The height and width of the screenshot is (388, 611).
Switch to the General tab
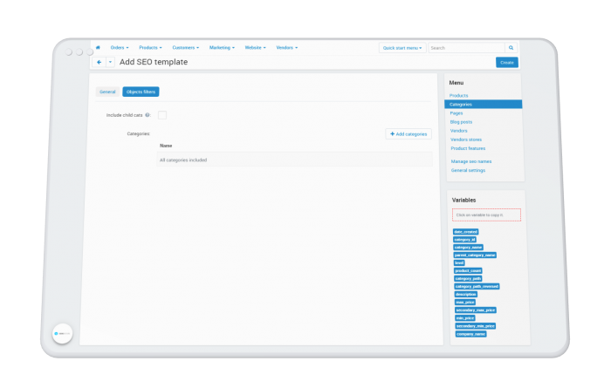[107, 92]
